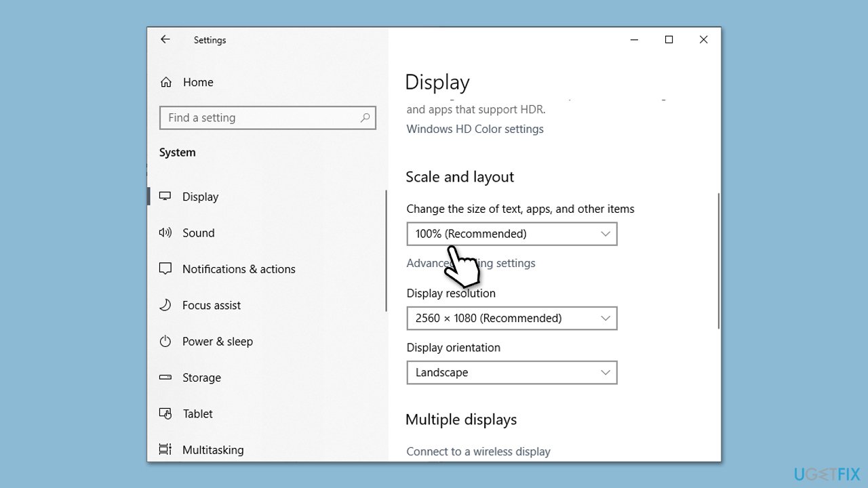The width and height of the screenshot is (868, 488).
Task: Click the Tablet icon
Action: tap(165, 413)
